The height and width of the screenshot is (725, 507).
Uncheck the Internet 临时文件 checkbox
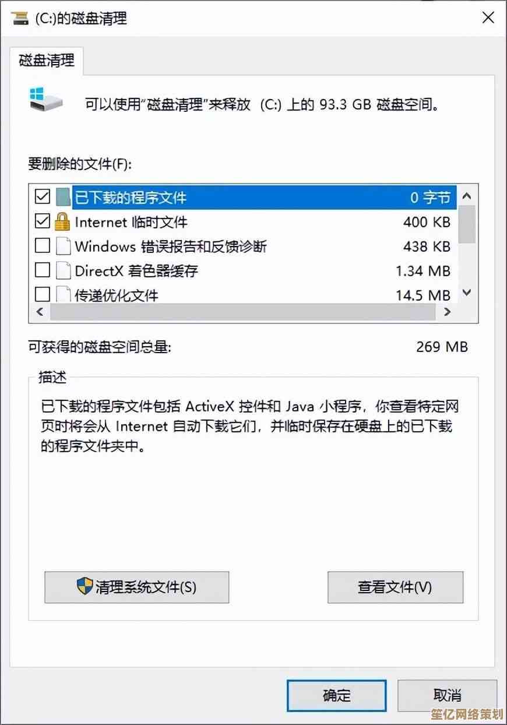coord(43,221)
